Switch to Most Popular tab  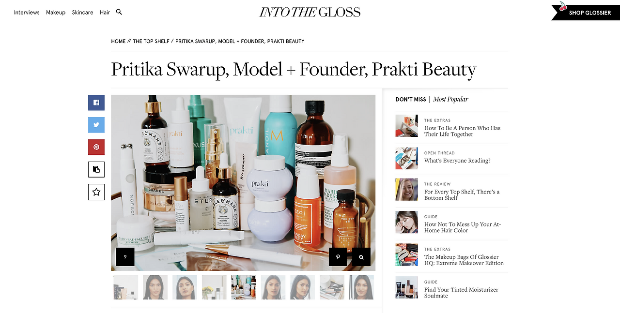click(x=450, y=99)
